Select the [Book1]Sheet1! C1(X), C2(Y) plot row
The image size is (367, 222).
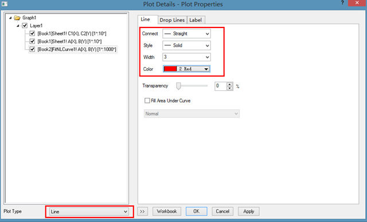click(x=72, y=34)
